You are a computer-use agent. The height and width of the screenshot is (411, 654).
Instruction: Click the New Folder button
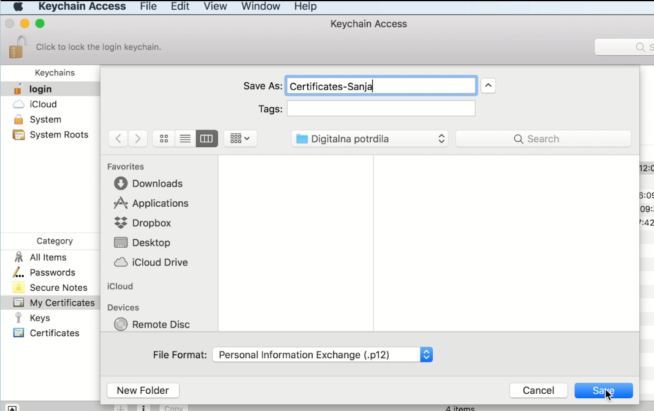(x=143, y=390)
